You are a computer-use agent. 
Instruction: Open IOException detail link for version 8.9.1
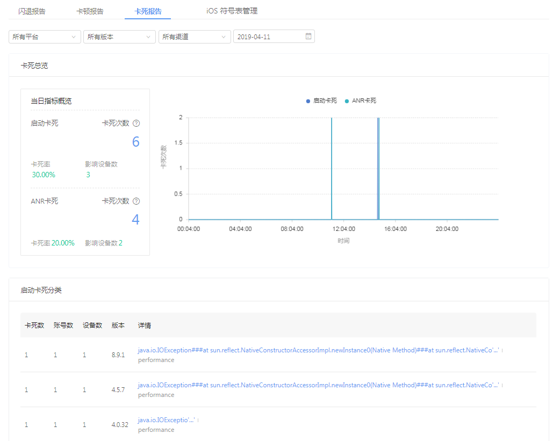click(x=319, y=350)
